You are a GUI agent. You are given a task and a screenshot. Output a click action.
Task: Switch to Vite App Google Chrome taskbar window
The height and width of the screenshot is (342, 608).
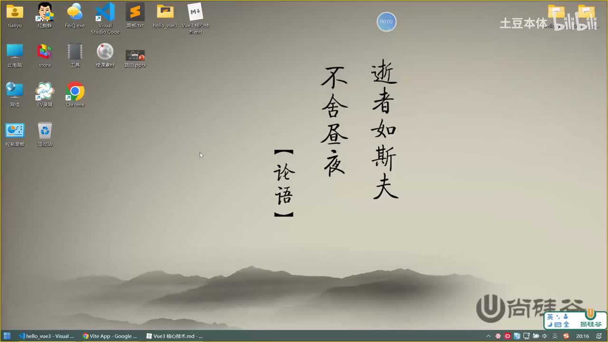click(110, 336)
